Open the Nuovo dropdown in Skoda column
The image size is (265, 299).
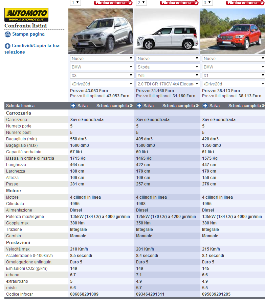click(x=168, y=59)
